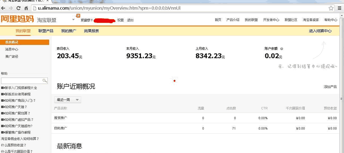This screenshot has width=344, height=153.
Task: Open the Chrome hamburger menu
Action: pyautogui.click(x=339, y=8)
